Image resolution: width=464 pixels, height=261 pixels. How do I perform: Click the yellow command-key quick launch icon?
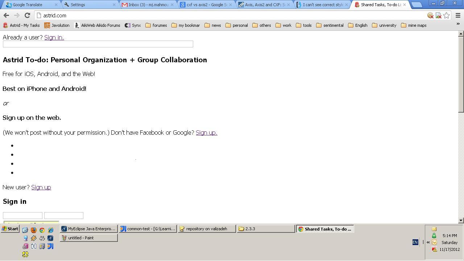point(25,254)
